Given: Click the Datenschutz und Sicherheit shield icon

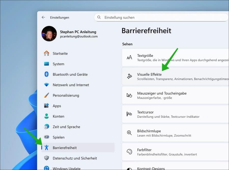Looking at the screenshot, I should [47, 158].
